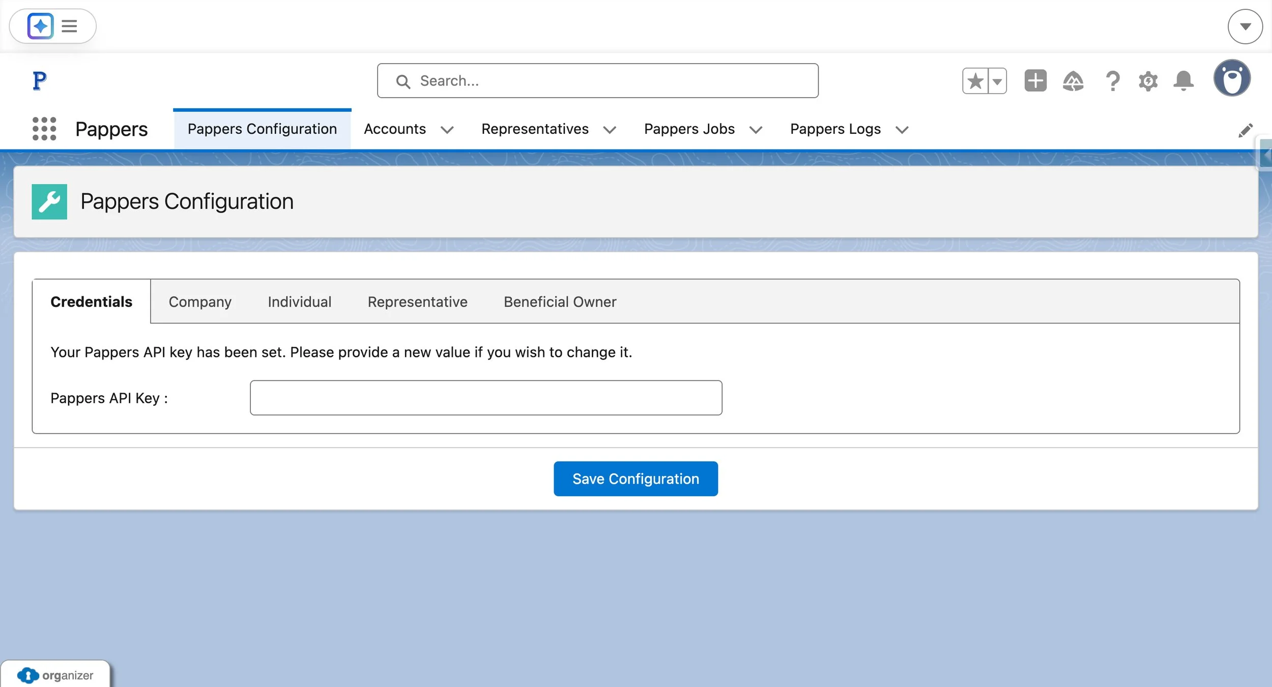This screenshot has height=687, width=1272.
Task: Expand the Representatives tab chevron
Action: (x=610, y=130)
